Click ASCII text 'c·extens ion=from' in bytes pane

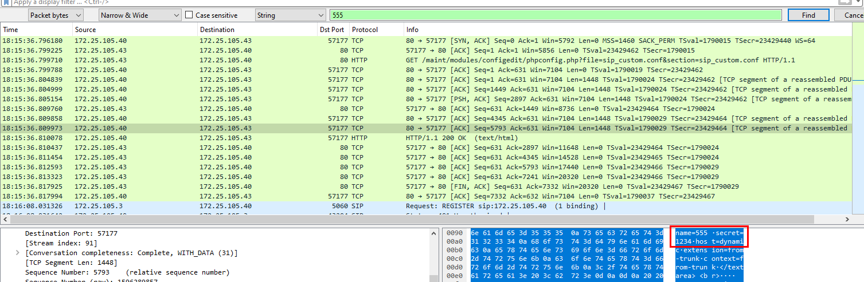(709, 251)
